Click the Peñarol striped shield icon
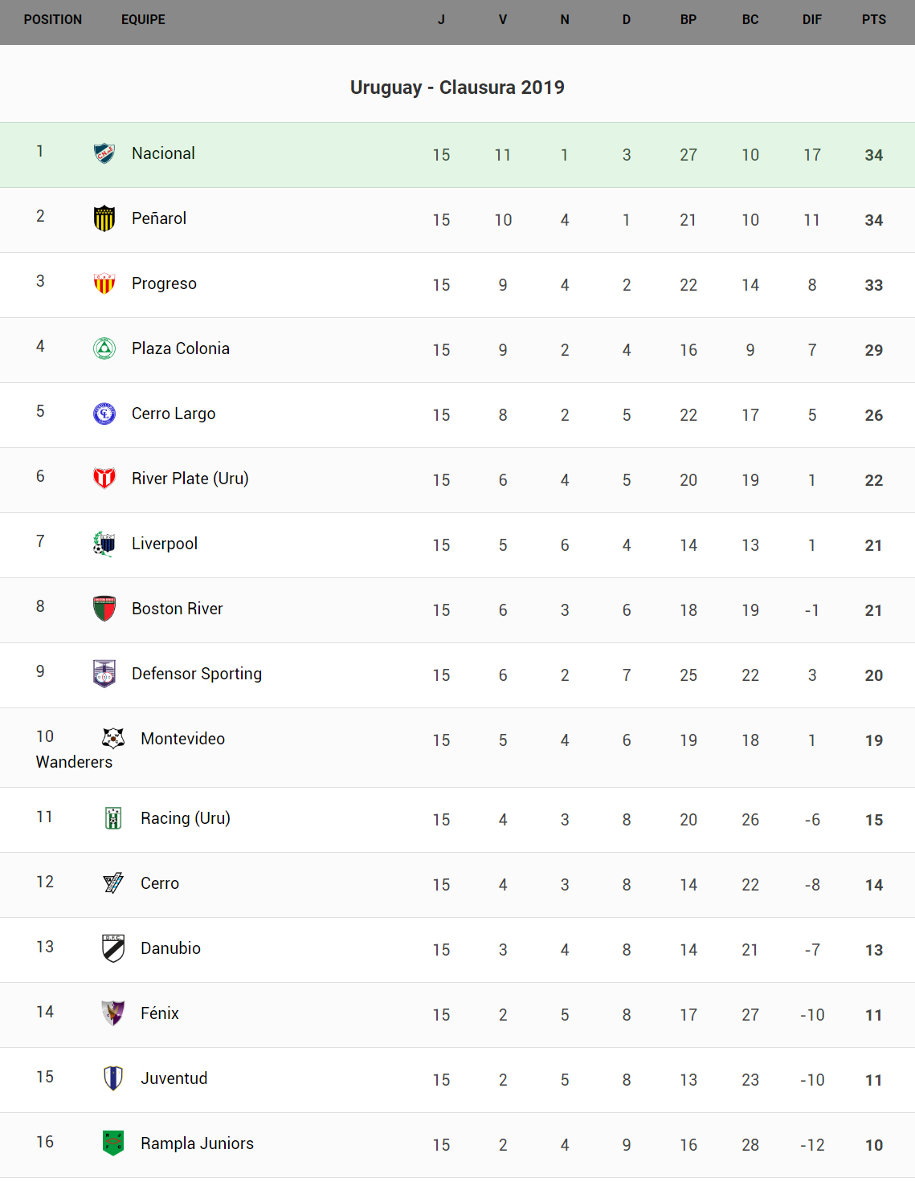915x1182 pixels. 104,218
